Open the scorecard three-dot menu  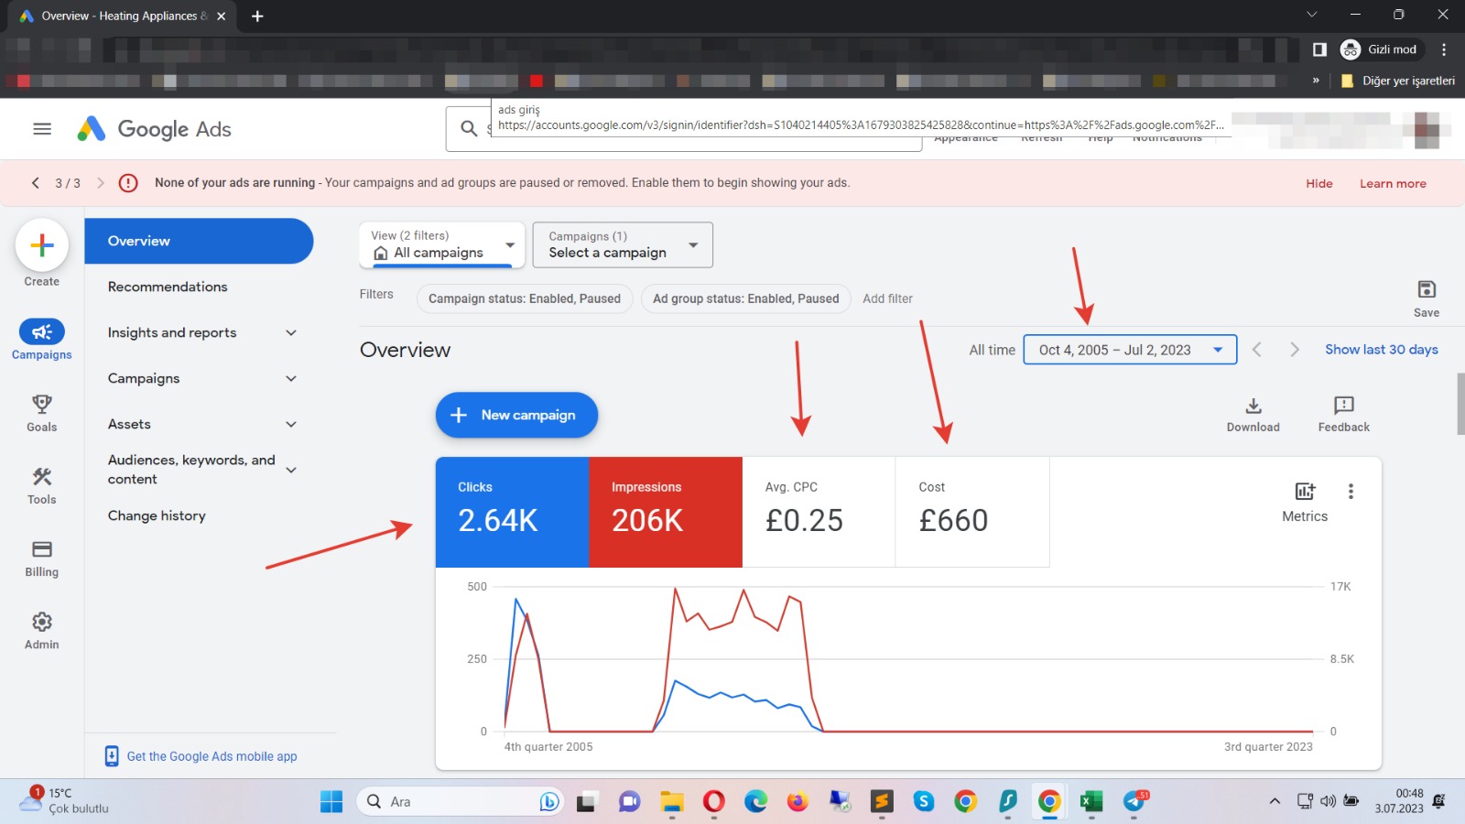tap(1351, 492)
